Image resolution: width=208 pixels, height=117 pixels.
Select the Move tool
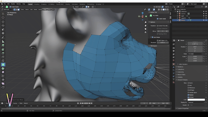click(x=3, y=22)
